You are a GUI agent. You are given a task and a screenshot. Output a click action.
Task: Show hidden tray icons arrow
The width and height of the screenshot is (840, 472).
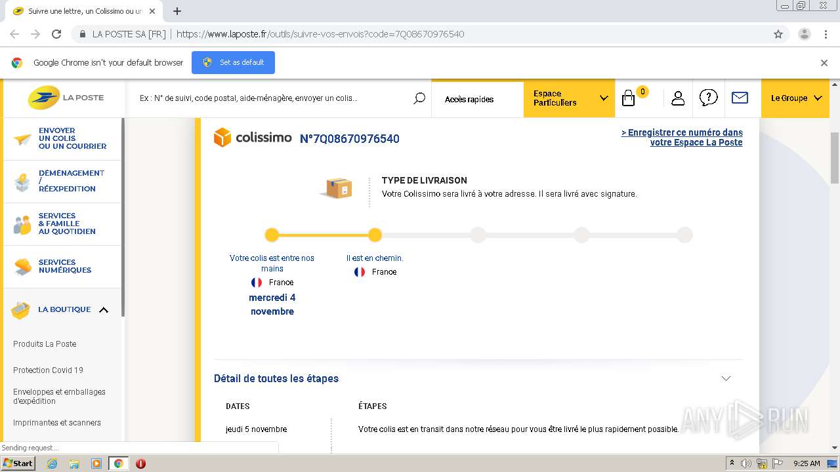pyautogui.click(x=732, y=463)
